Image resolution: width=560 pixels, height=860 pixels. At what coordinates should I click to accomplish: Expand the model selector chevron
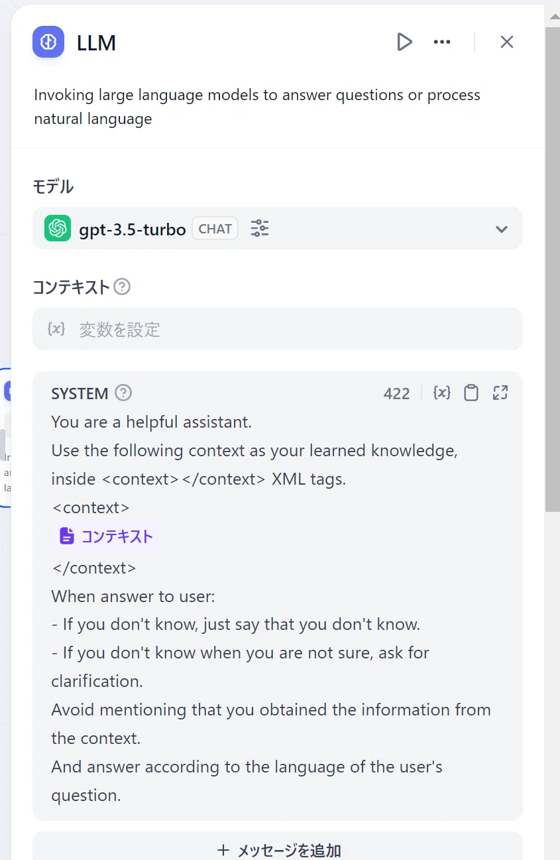[502, 229]
